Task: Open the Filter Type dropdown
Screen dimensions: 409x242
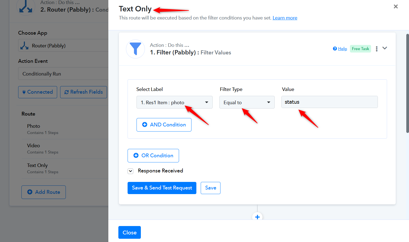Action: coord(247,102)
